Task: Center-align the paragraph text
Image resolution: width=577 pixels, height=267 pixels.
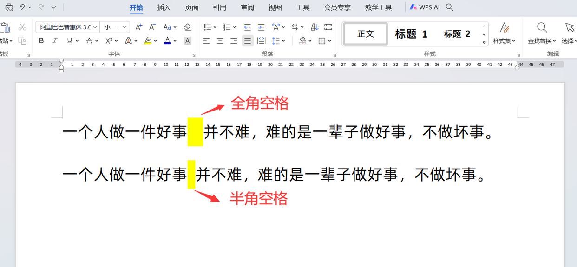Action: (x=220, y=41)
